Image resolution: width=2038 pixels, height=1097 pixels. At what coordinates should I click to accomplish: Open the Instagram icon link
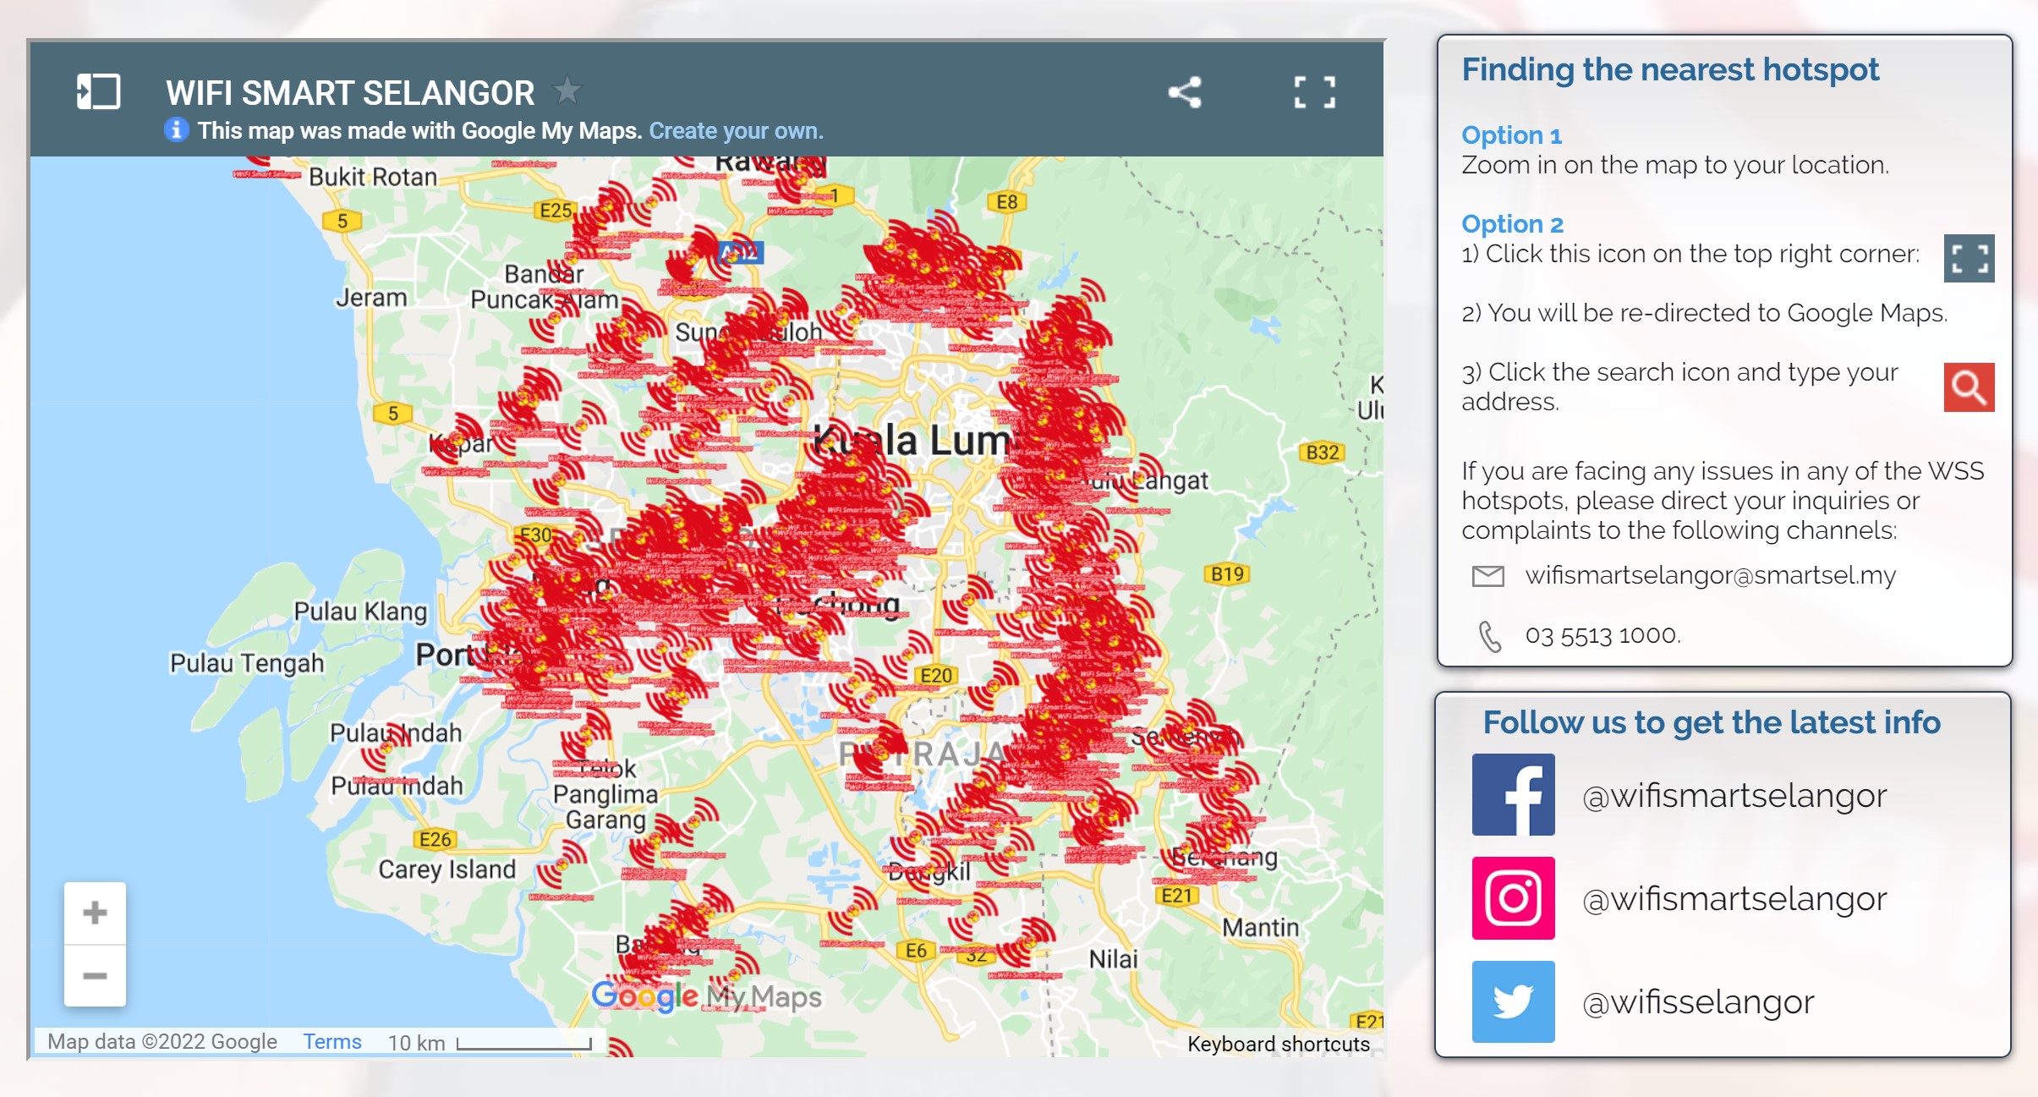pyautogui.click(x=1513, y=898)
